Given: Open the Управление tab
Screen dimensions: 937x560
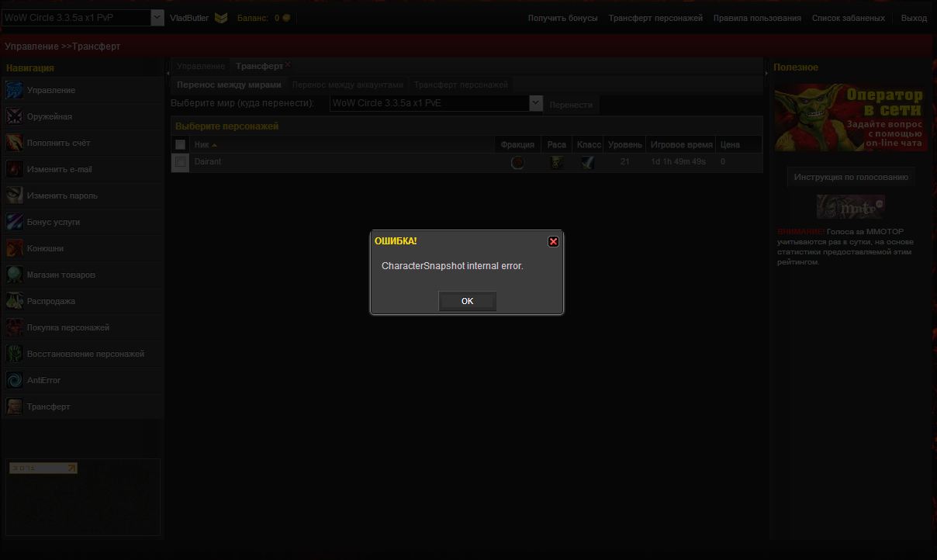Looking at the screenshot, I should point(201,67).
